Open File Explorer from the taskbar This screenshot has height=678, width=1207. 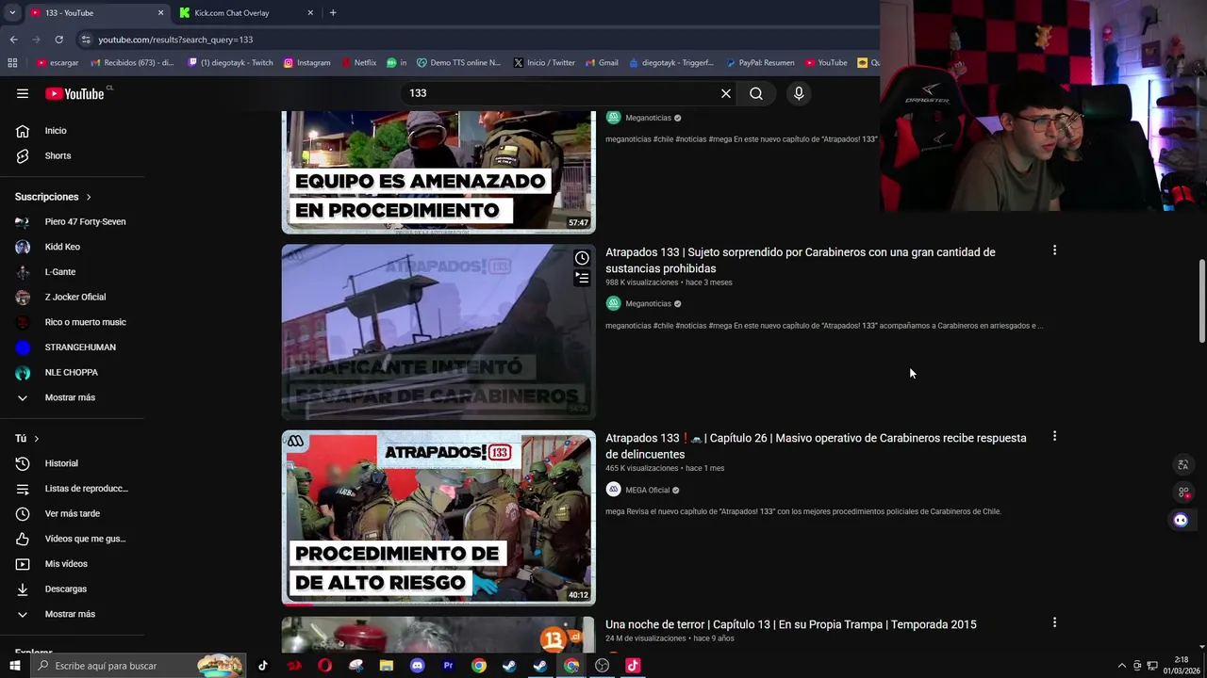click(x=387, y=666)
